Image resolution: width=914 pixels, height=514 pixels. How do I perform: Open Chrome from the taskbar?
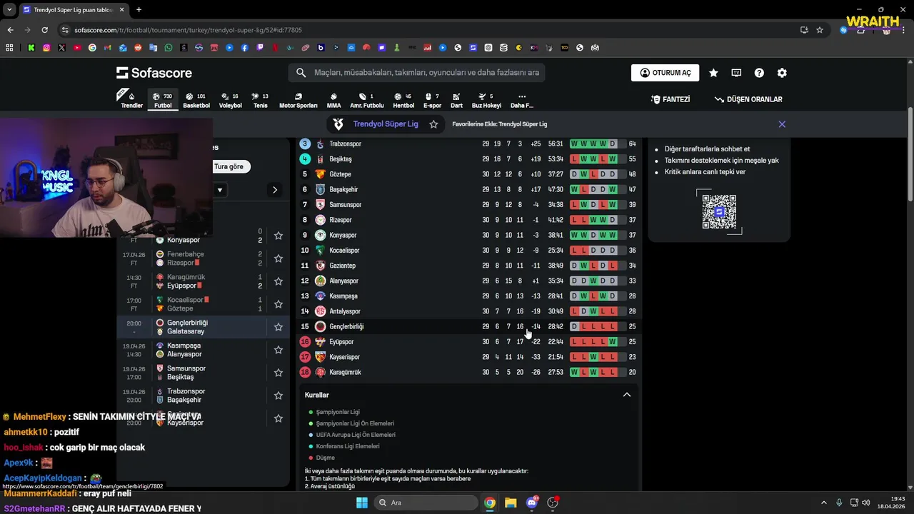(x=490, y=503)
